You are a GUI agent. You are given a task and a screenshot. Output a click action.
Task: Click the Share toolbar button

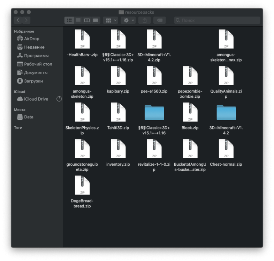(145, 20)
